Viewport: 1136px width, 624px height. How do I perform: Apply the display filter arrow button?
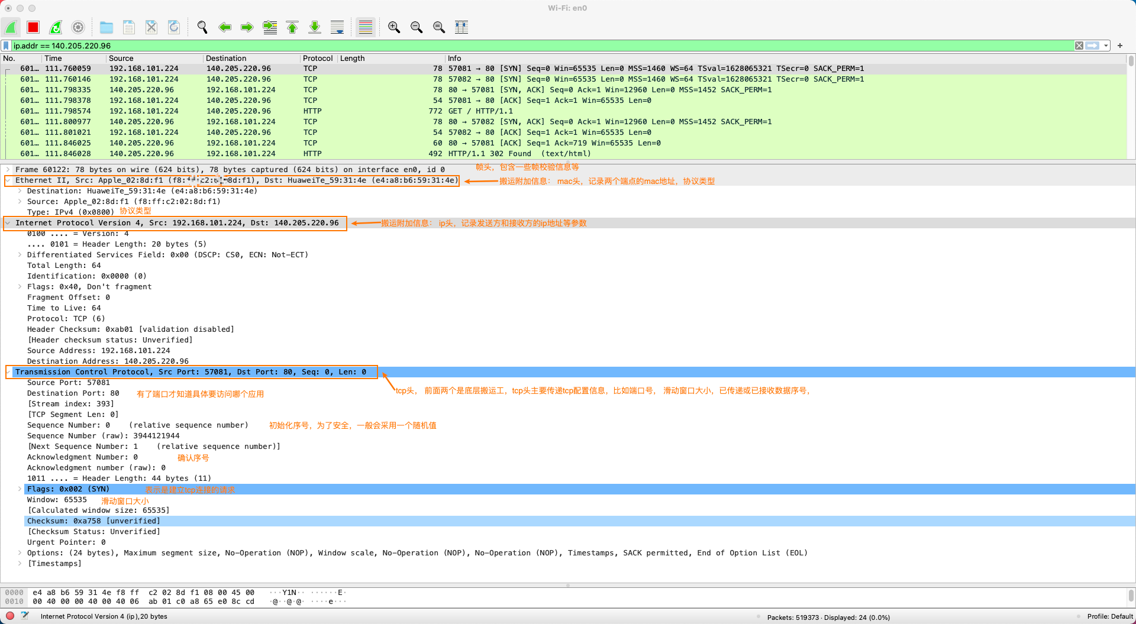click(x=1092, y=46)
